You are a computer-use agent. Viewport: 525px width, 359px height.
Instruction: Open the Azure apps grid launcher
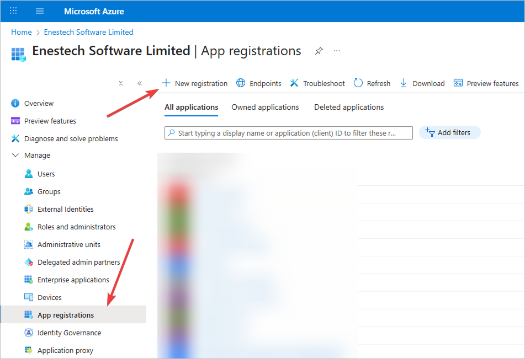pyautogui.click(x=13, y=11)
